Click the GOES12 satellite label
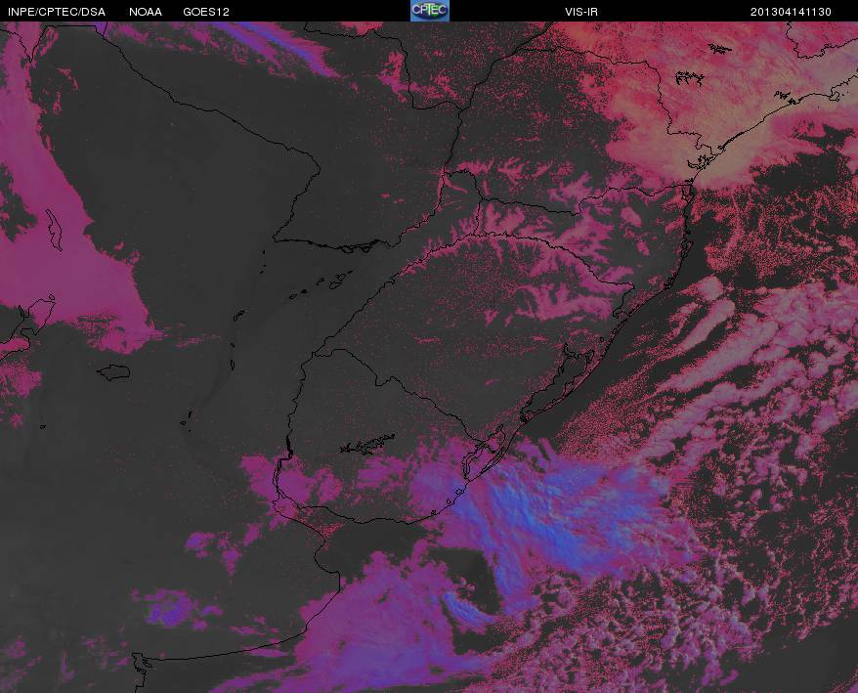The height and width of the screenshot is (693, 858). coord(206,12)
